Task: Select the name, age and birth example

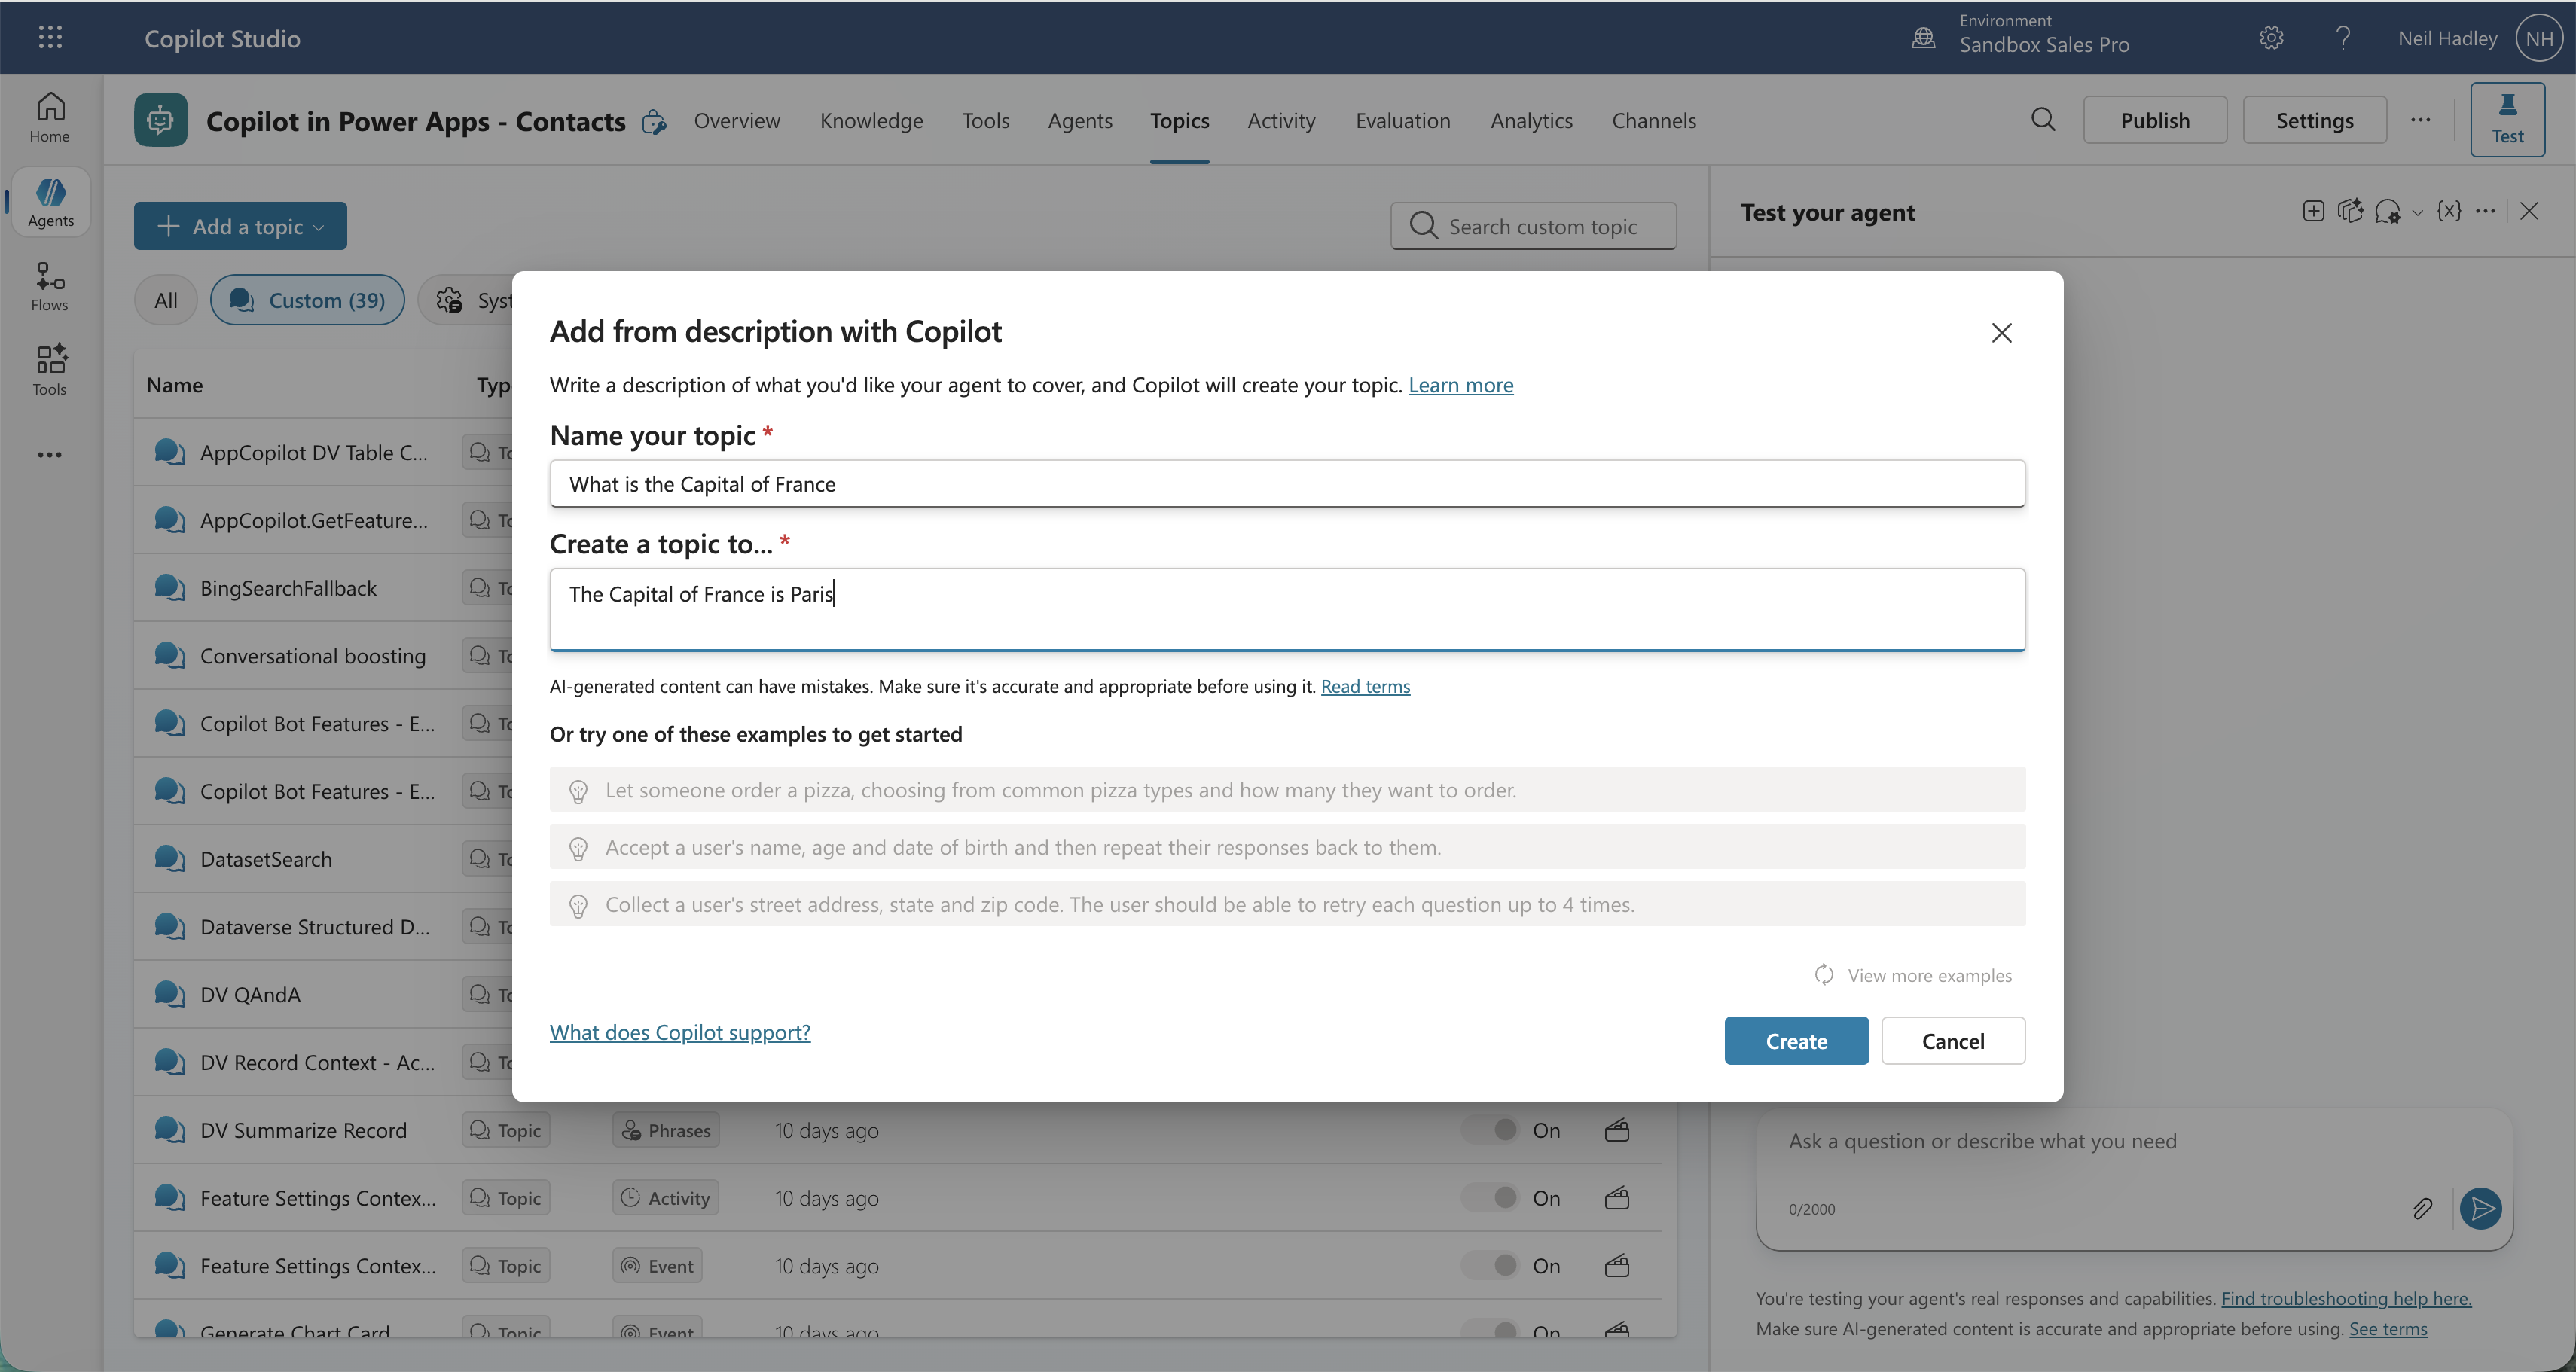Action: tap(1287, 847)
